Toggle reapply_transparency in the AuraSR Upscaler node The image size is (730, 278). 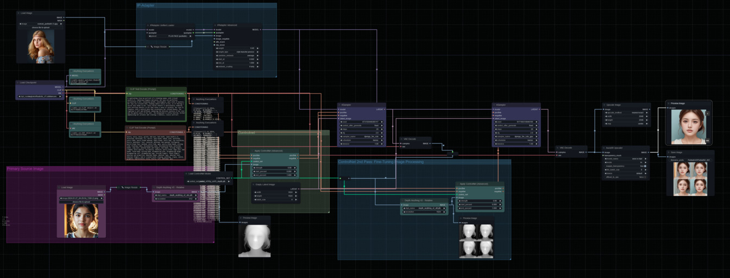[x=625, y=166]
